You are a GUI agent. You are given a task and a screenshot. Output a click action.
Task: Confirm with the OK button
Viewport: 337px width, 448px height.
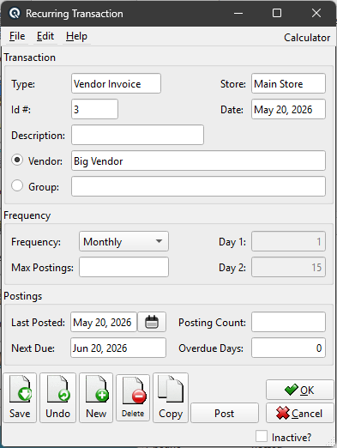(x=300, y=390)
